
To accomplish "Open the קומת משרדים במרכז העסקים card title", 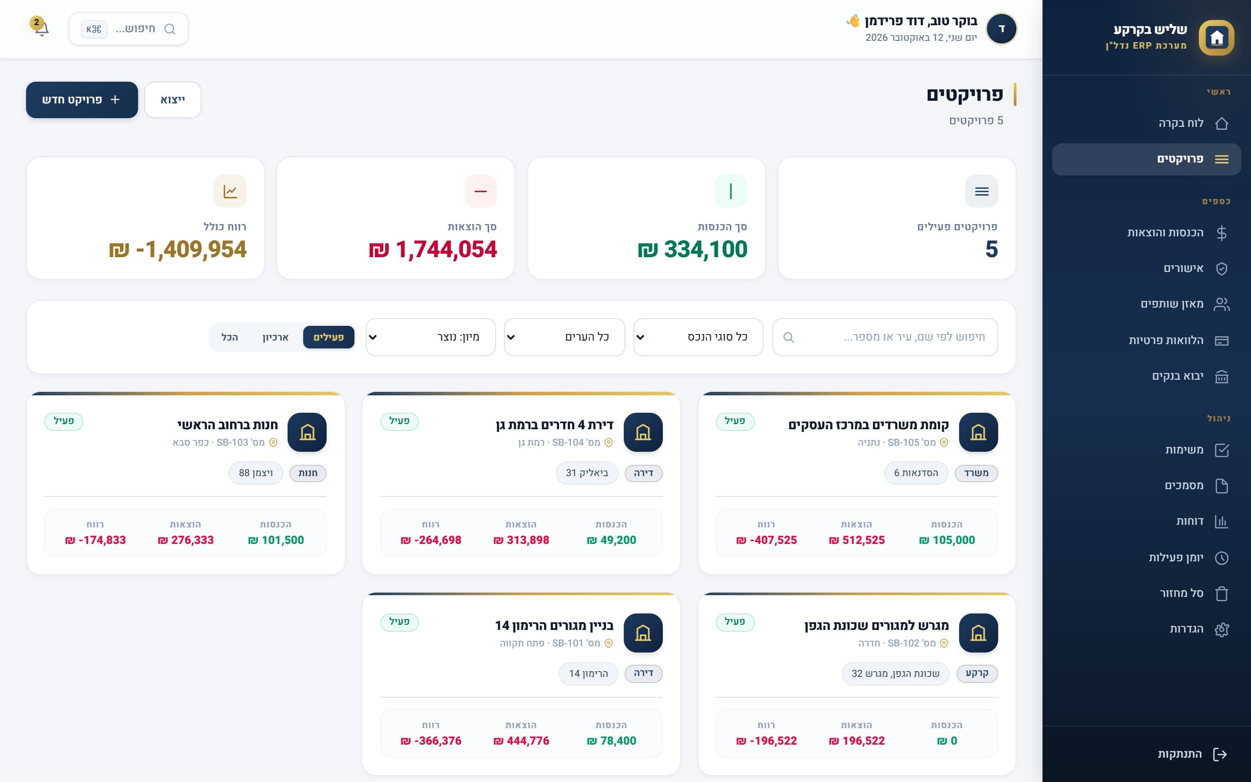I will [x=868, y=425].
